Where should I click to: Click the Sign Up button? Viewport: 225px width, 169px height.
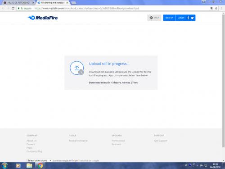pyautogui.click(x=169, y=18)
